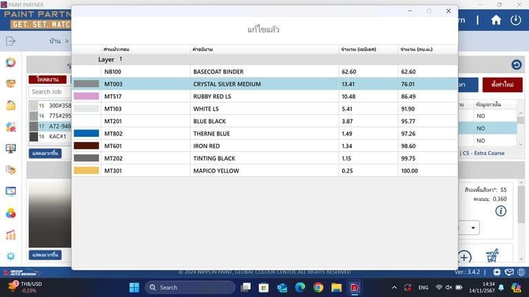Image resolution: width=529 pixels, height=297 pixels.
Task: Select the MT003 Crystal Silver Medium row
Action: [x=264, y=84]
